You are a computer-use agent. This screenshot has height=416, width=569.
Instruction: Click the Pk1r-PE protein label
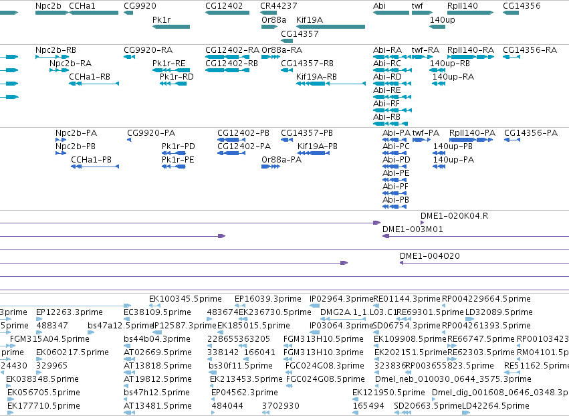pyautogui.click(x=178, y=160)
